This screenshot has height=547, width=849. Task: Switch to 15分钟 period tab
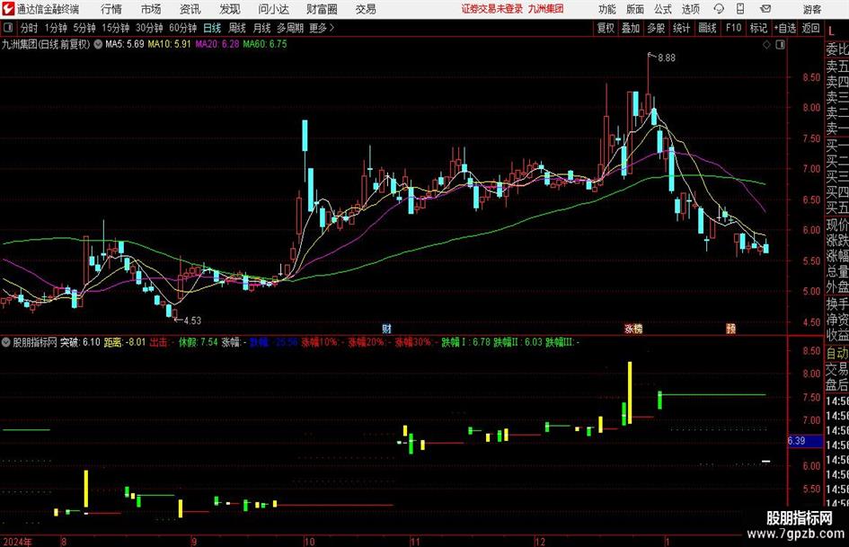coord(115,28)
